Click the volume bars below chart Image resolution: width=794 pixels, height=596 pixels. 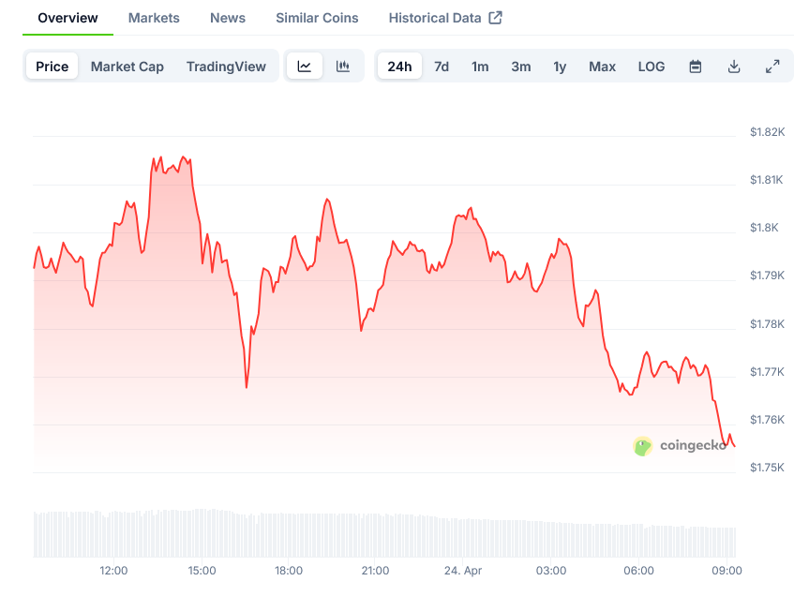tap(384, 534)
